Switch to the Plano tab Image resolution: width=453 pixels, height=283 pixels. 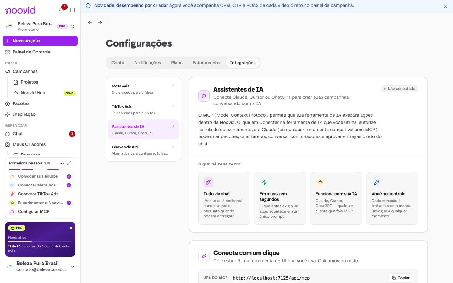(177, 63)
